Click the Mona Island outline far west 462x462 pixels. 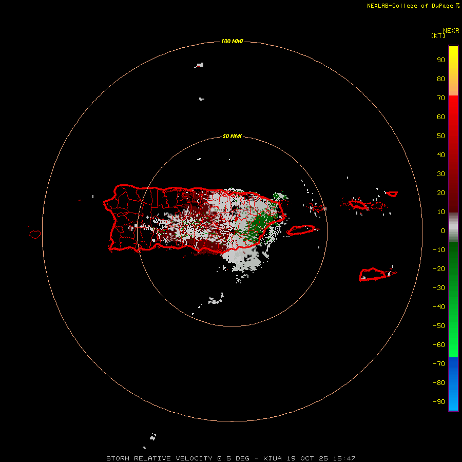(x=35, y=234)
